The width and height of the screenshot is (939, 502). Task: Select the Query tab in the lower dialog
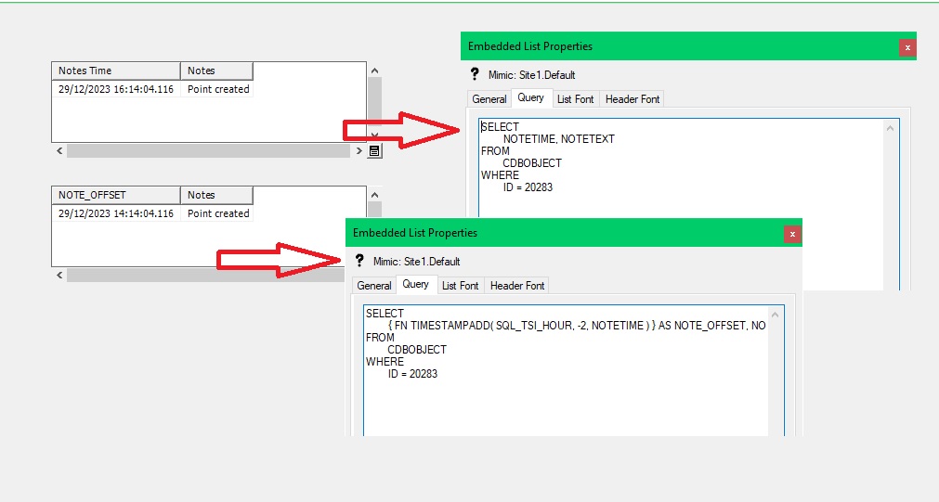click(415, 285)
